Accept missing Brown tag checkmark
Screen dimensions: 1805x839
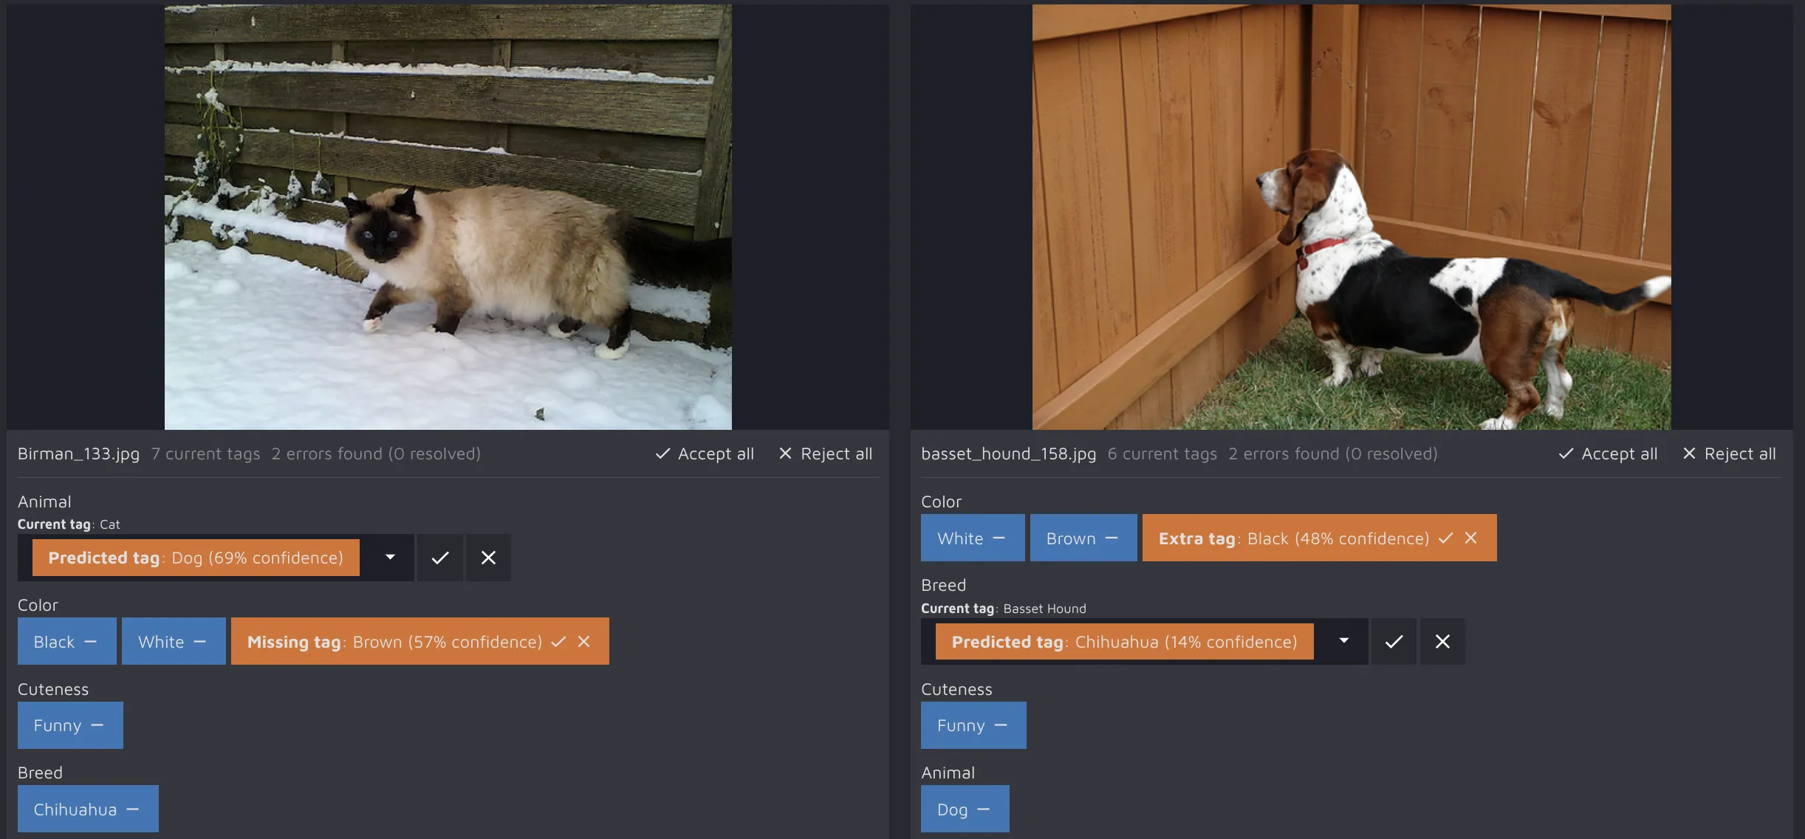coord(559,642)
